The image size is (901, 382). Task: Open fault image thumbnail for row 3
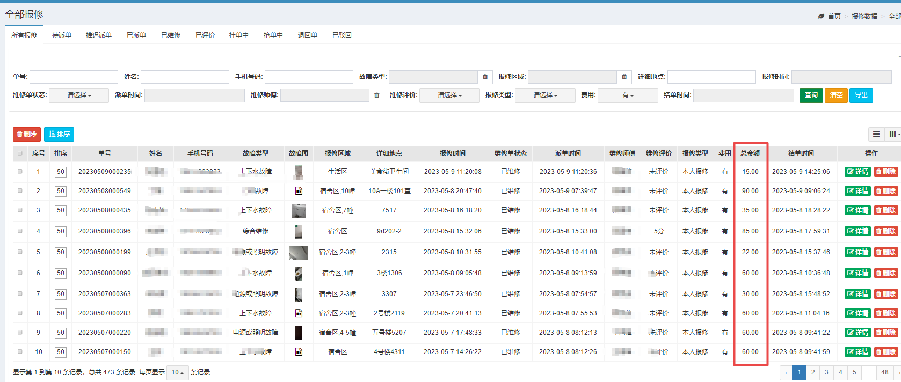299,210
